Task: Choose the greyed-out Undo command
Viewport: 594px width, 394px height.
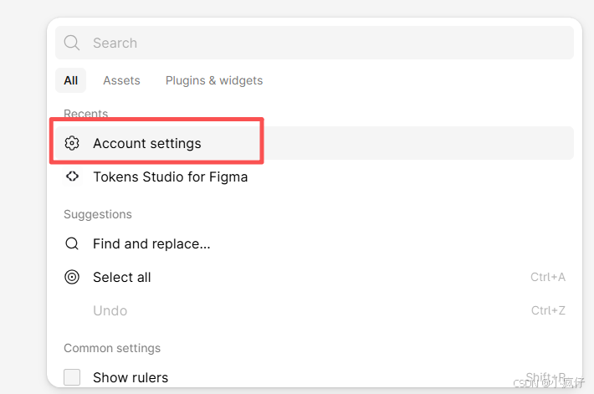Action: coord(315,310)
